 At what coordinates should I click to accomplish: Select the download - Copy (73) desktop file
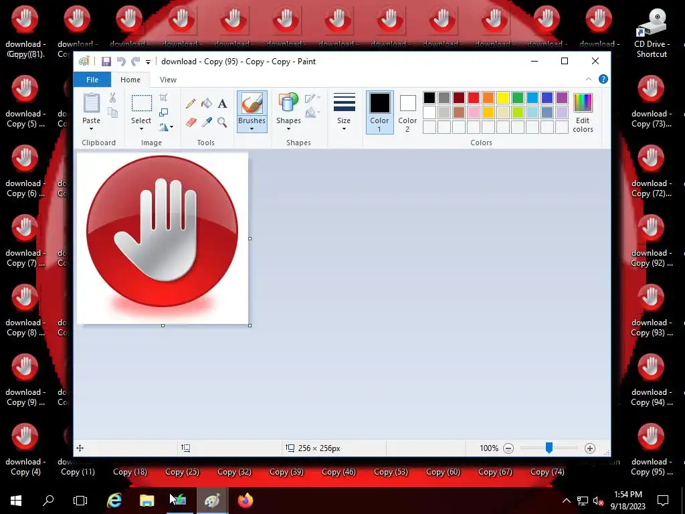(x=651, y=102)
